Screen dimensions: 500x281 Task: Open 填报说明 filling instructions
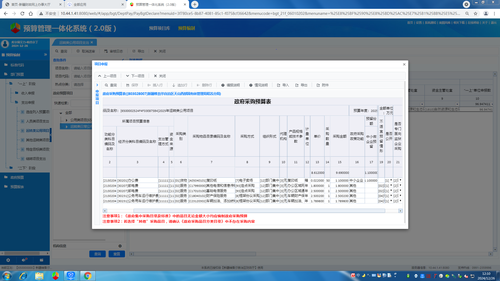pos(230,85)
